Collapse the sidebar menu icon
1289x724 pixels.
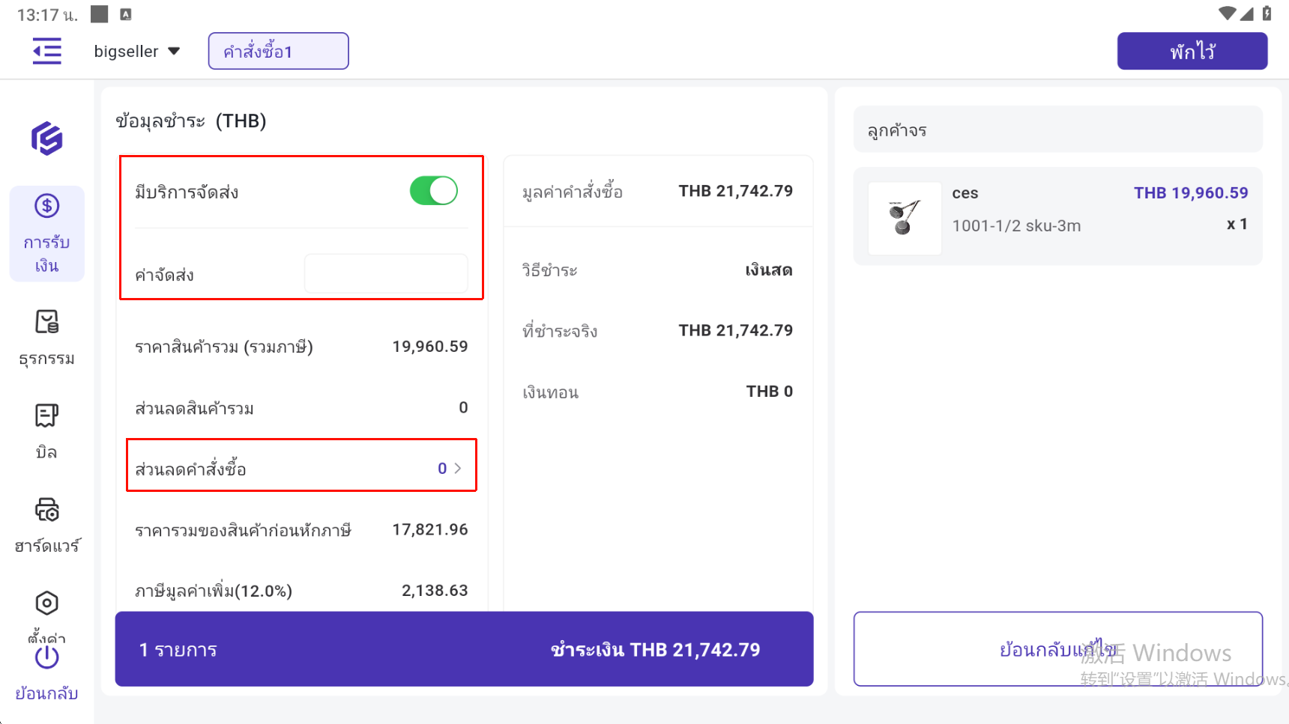(x=46, y=51)
